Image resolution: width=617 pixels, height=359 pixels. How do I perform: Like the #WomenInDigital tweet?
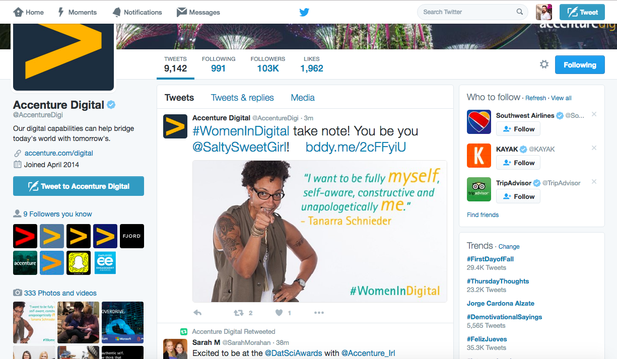[279, 313]
